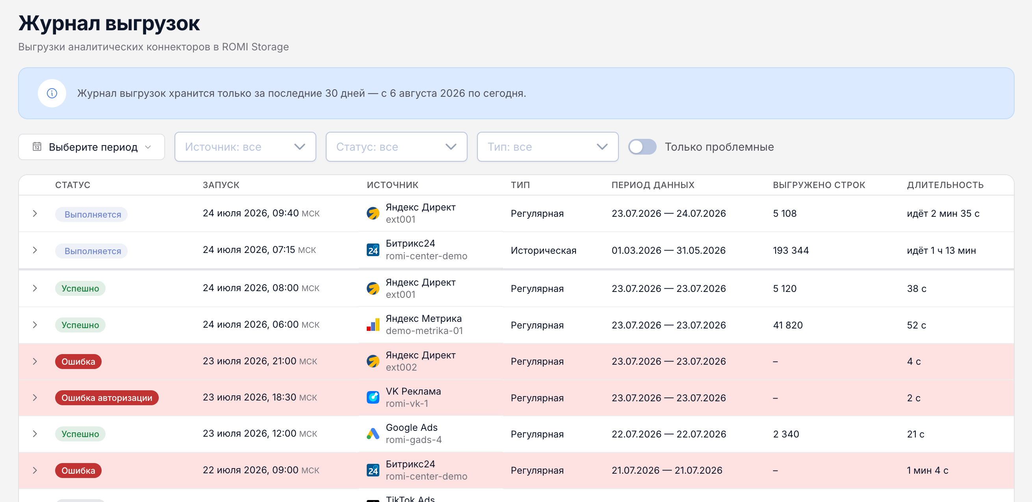
Task: Expand the 24 июля 08:00 Успешно row
Action: 35,288
